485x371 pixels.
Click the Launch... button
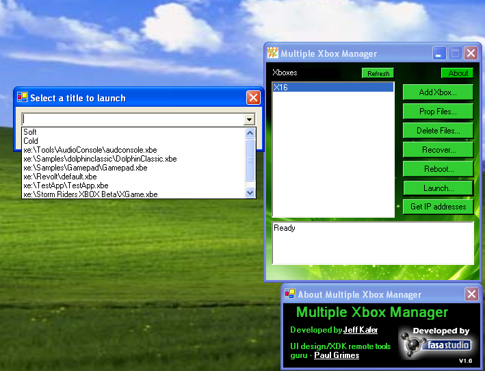438,188
